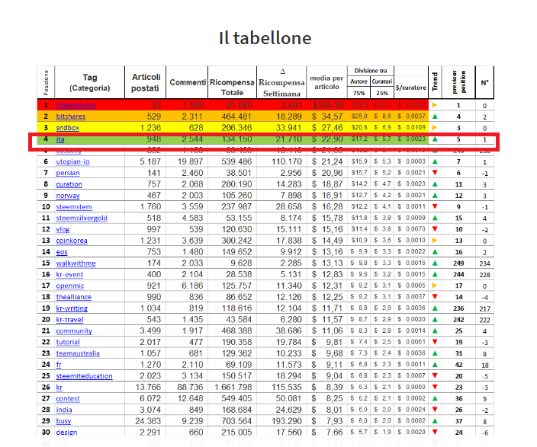The image size is (537, 447).
Task: Click the orange trend arrow in coinkorea row
Action: 435,241
